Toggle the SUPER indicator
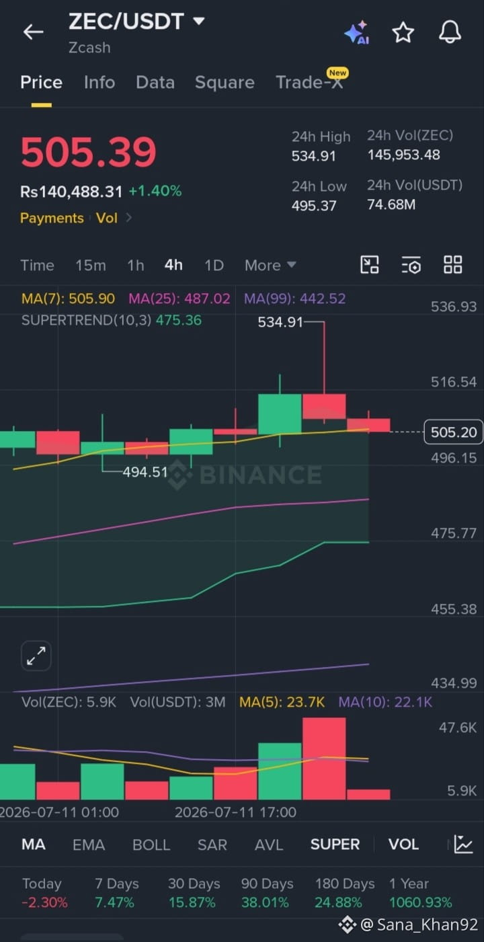Screen dimensions: 484x942 tap(335, 845)
